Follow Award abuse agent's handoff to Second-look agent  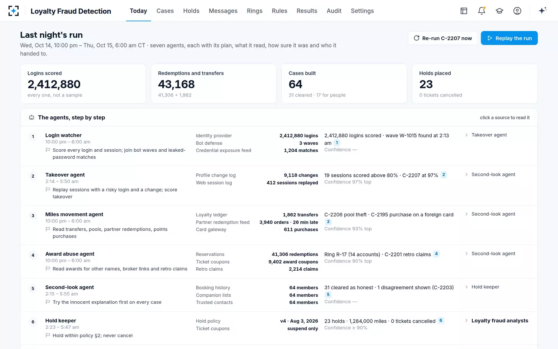click(493, 254)
